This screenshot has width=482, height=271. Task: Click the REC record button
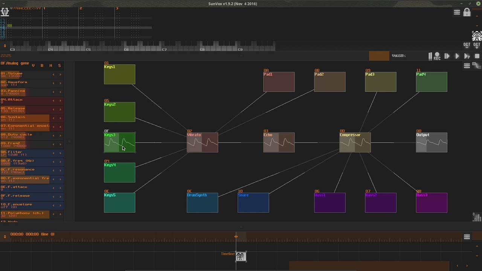(x=437, y=56)
